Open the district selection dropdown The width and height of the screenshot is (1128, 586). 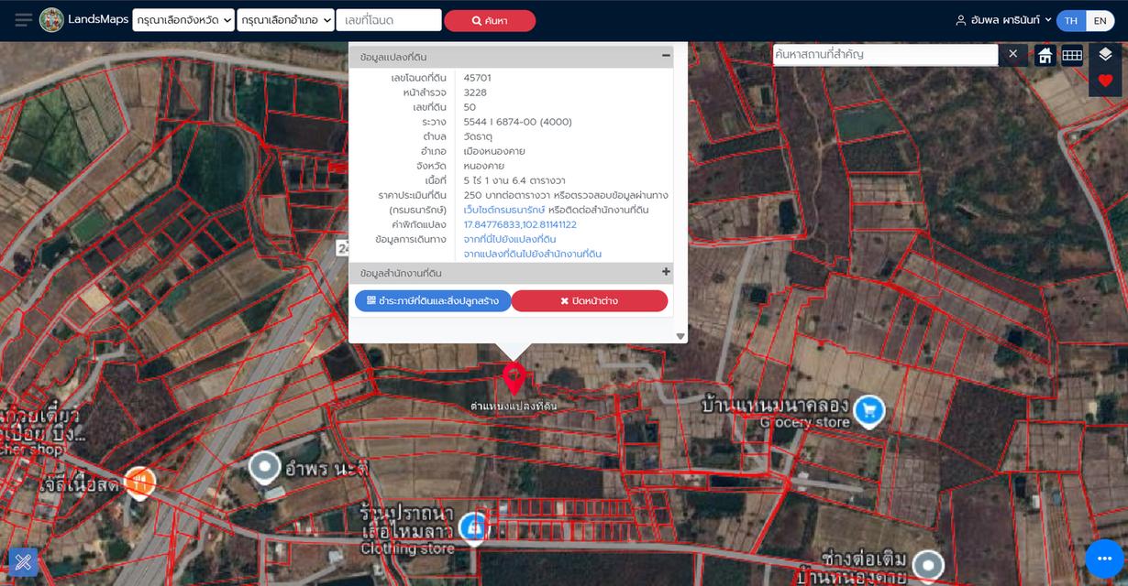click(x=285, y=20)
